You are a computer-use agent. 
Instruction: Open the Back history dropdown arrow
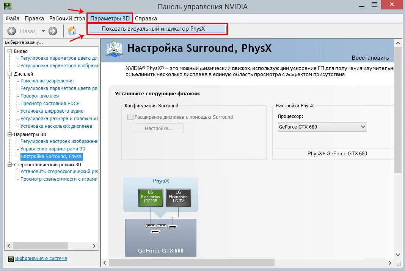pos(43,31)
